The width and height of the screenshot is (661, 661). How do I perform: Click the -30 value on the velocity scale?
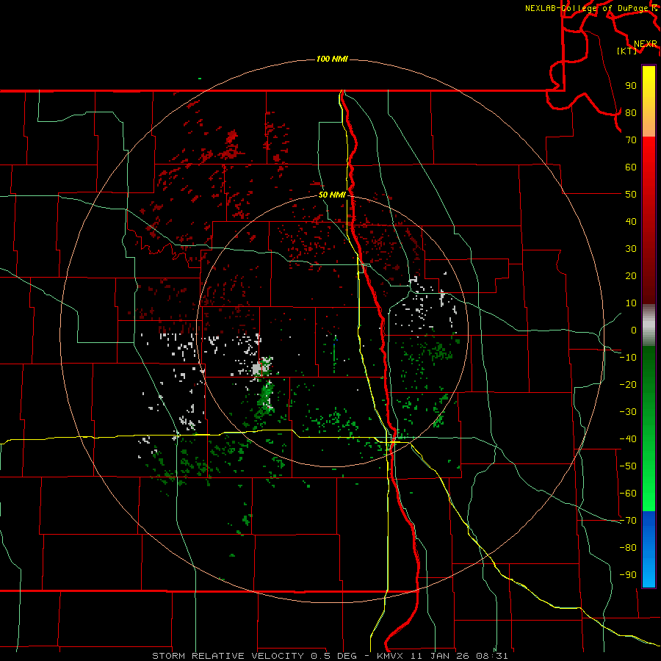pyautogui.click(x=628, y=412)
